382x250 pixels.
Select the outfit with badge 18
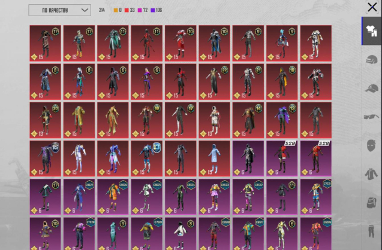click(147, 120)
